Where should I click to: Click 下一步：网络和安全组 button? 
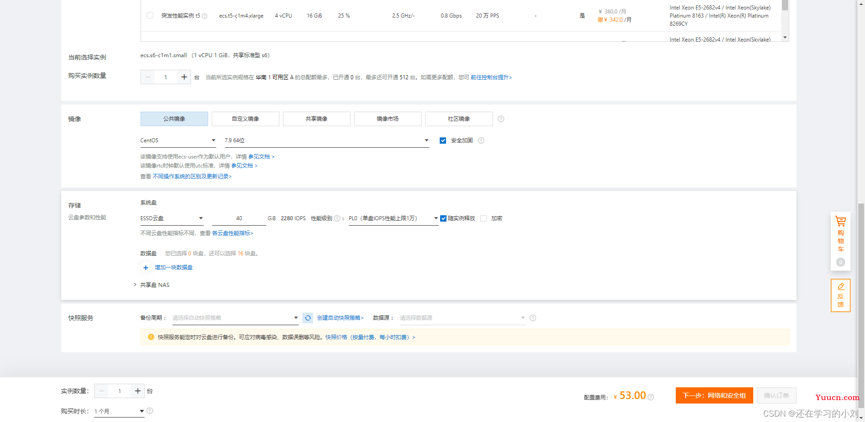point(715,395)
